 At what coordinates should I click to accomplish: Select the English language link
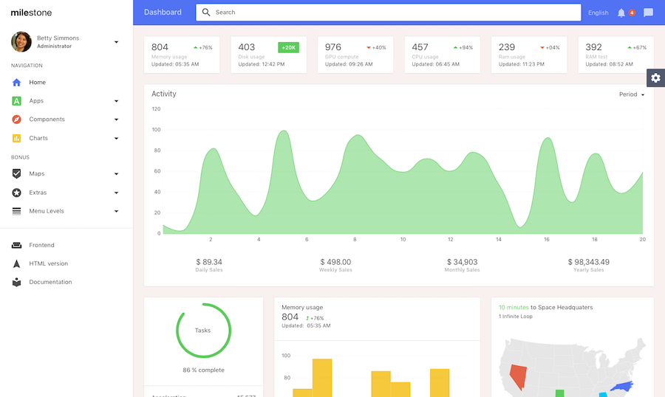[598, 13]
